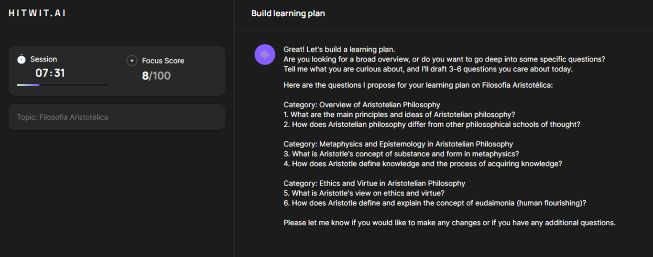Select question 2 about other philosophical schools
The image size is (653, 257).
pos(432,124)
